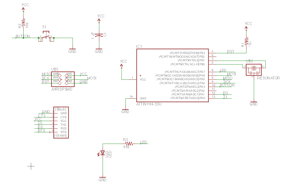Click the U$2 resonator symbol
This screenshot has height=186, width=298.
[254, 70]
